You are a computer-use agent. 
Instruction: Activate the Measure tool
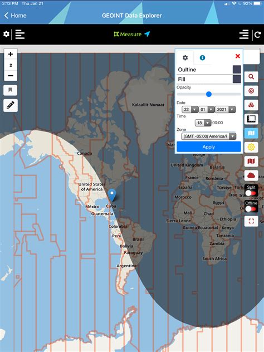pos(128,35)
